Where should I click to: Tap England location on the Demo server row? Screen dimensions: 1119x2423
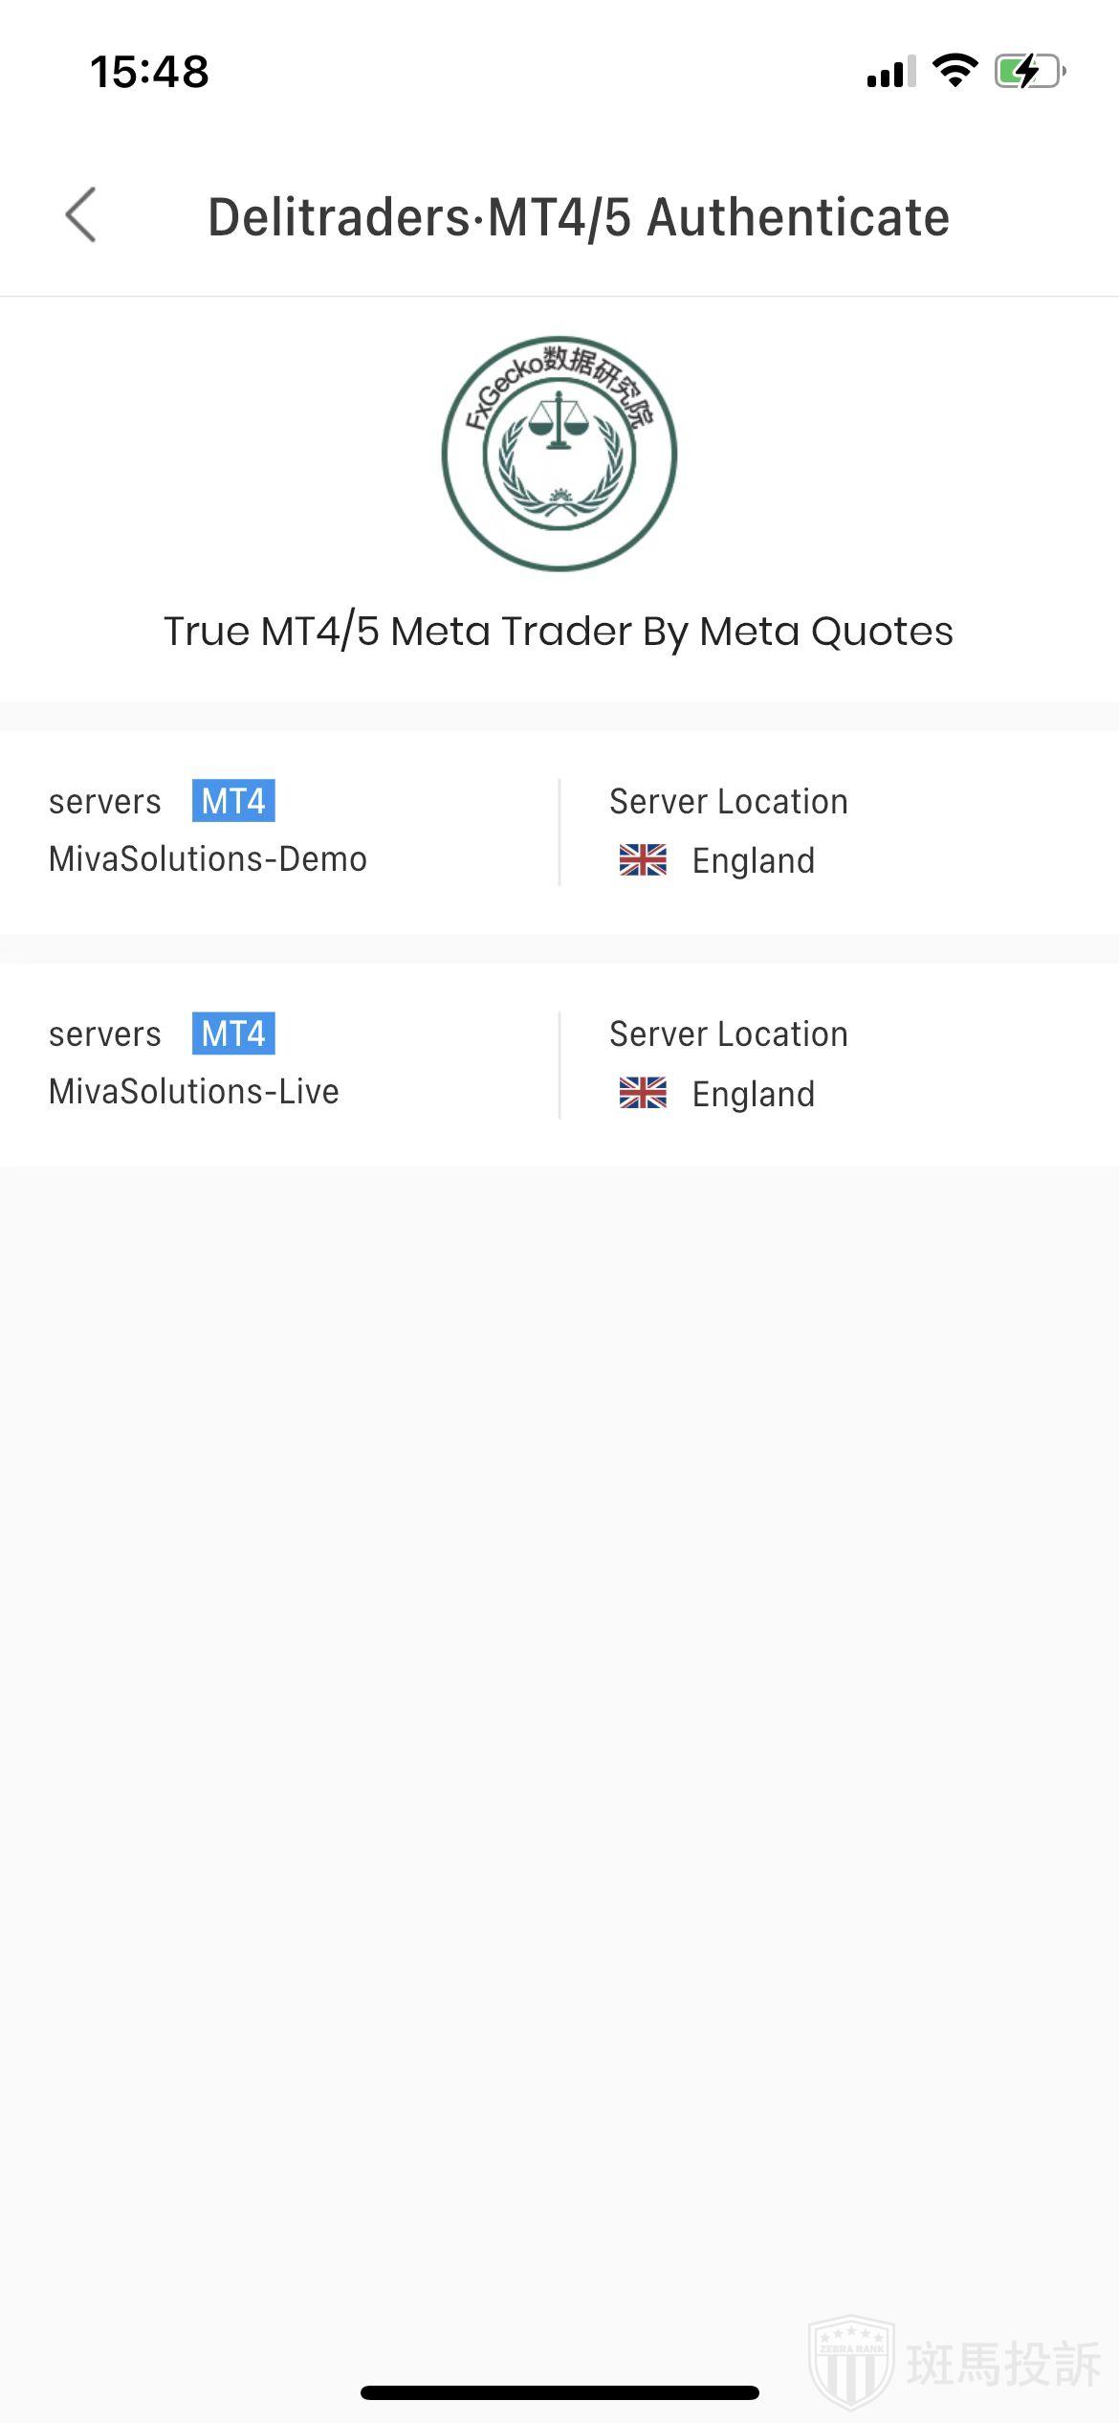coord(754,861)
